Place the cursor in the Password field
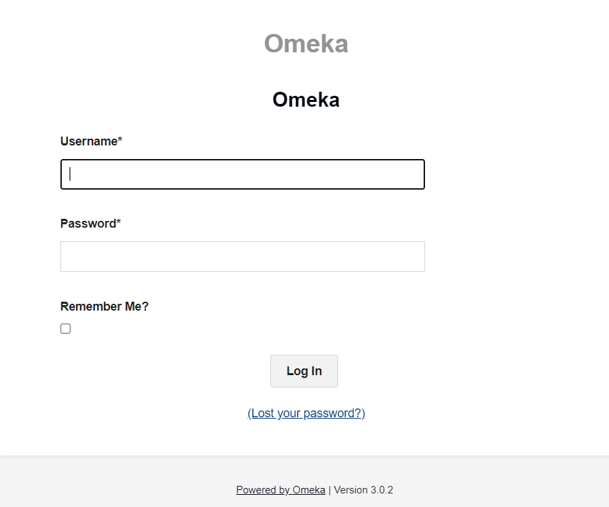Viewport: 609px width, 507px height. (242, 256)
